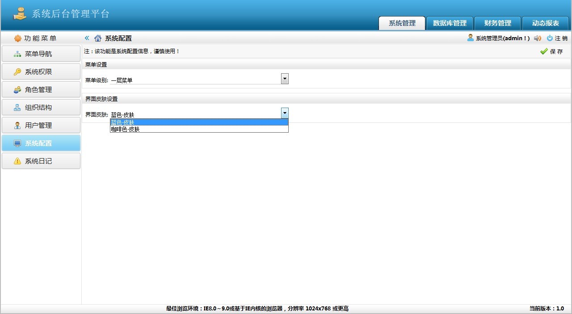The width and height of the screenshot is (572, 314).
Task: Open 菜单导航 in the sidebar
Action: (41, 54)
